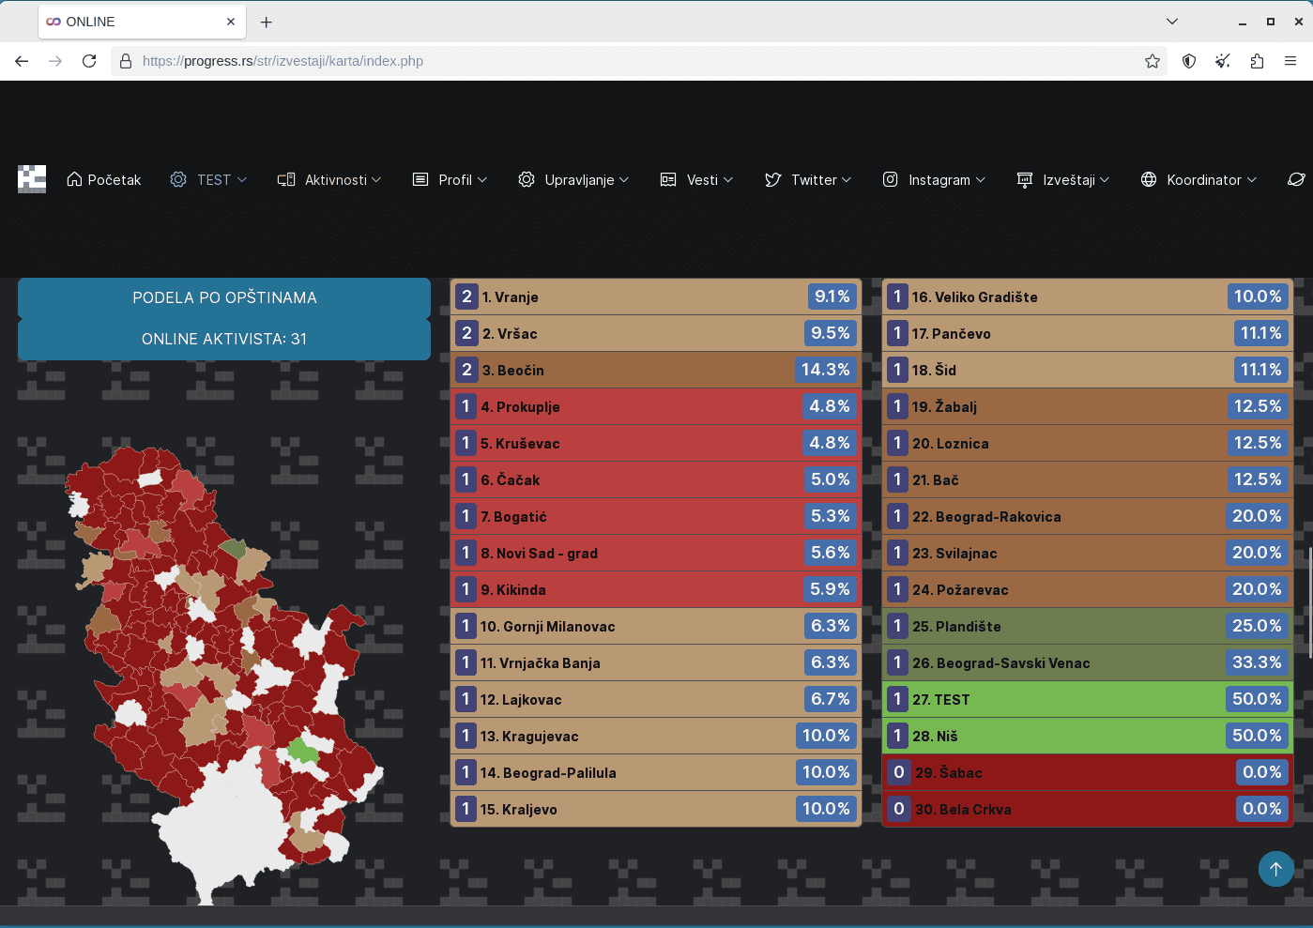Close the ONLINE tab
This screenshot has width=1313, height=928.
pyautogui.click(x=231, y=22)
